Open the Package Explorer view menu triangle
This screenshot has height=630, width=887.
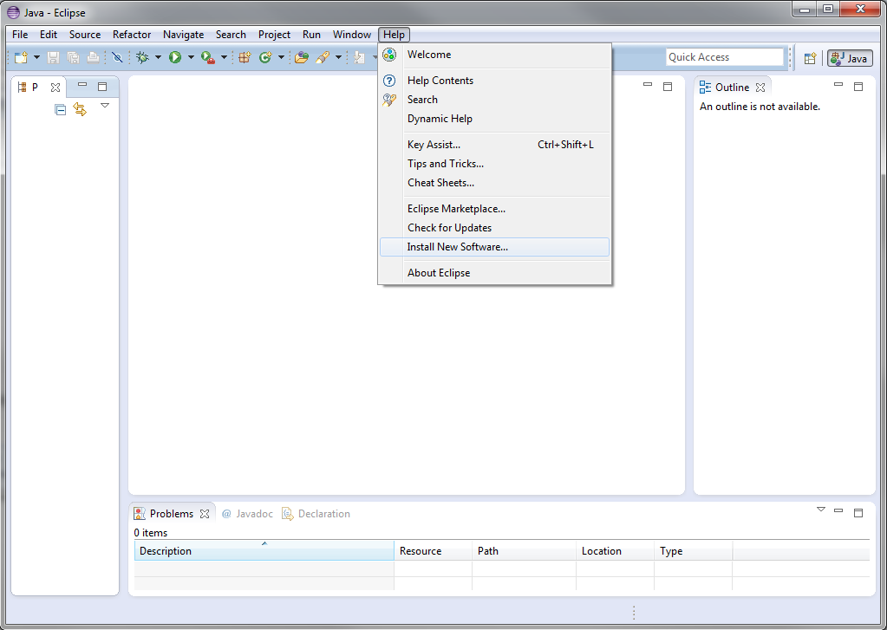click(x=105, y=106)
